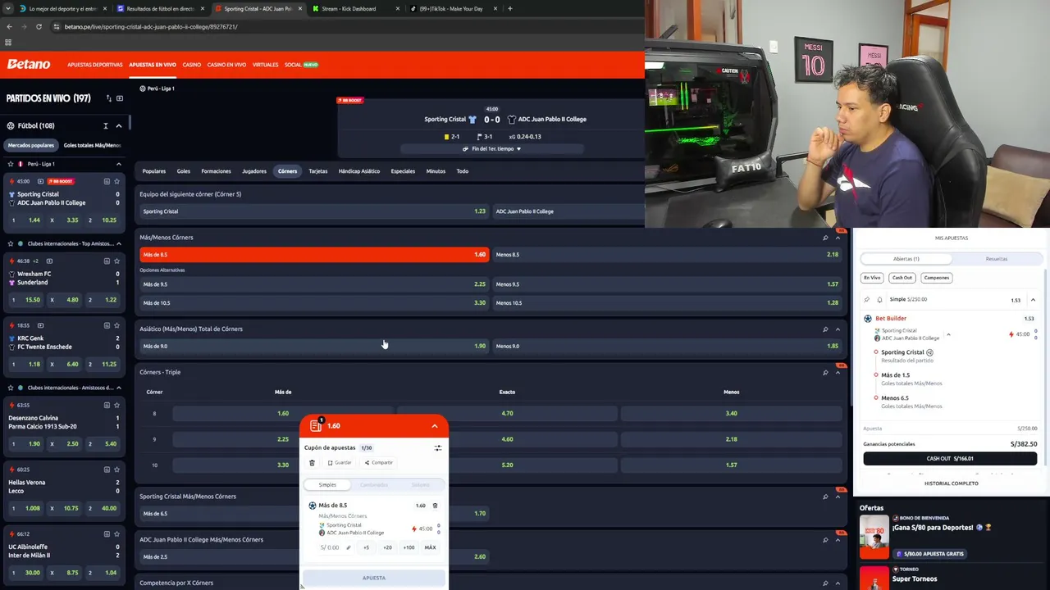Switch to the Goles market tab
The width and height of the screenshot is (1050, 590).
[184, 171]
